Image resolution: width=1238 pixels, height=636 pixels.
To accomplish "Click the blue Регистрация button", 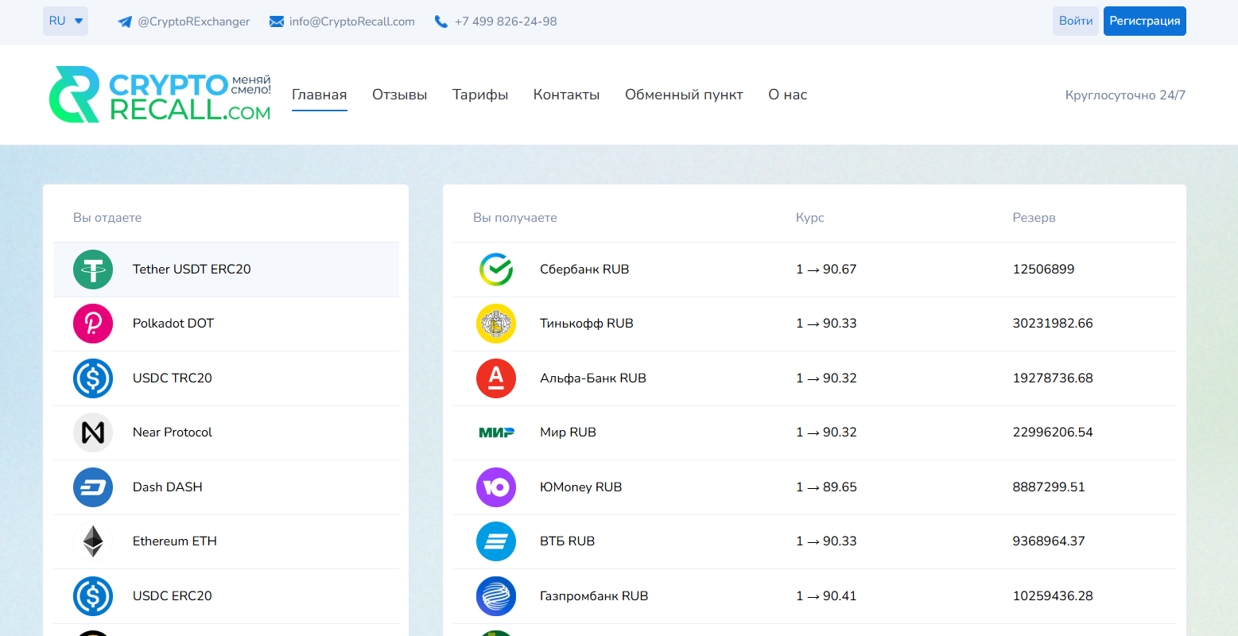I will click(x=1144, y=21).
